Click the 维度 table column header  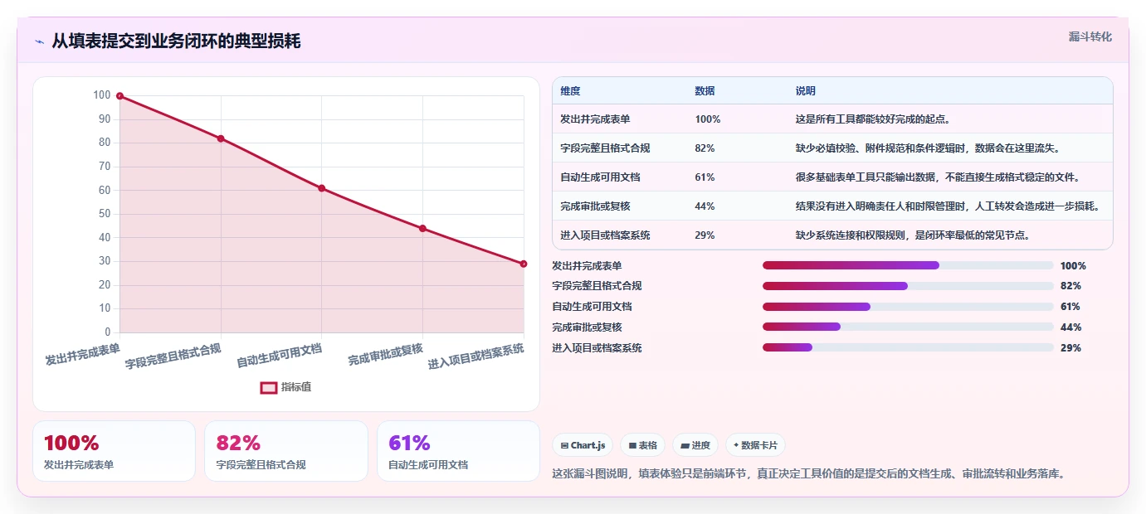570,91
